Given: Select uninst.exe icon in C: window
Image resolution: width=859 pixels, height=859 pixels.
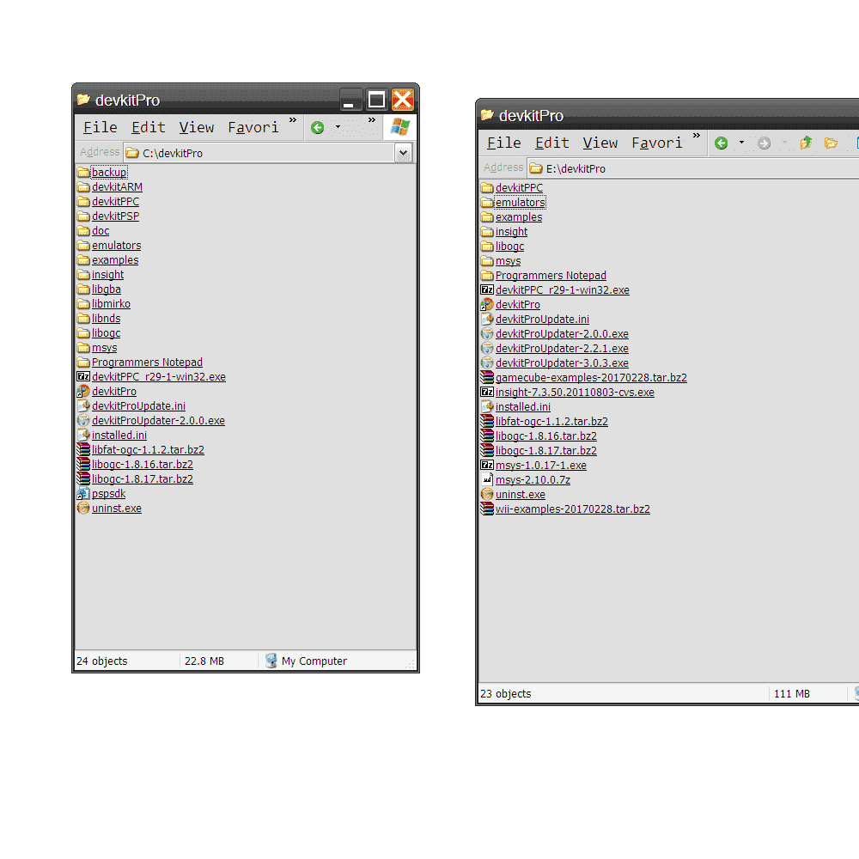Looking at the screenshot, I should (x=83, y=509).
